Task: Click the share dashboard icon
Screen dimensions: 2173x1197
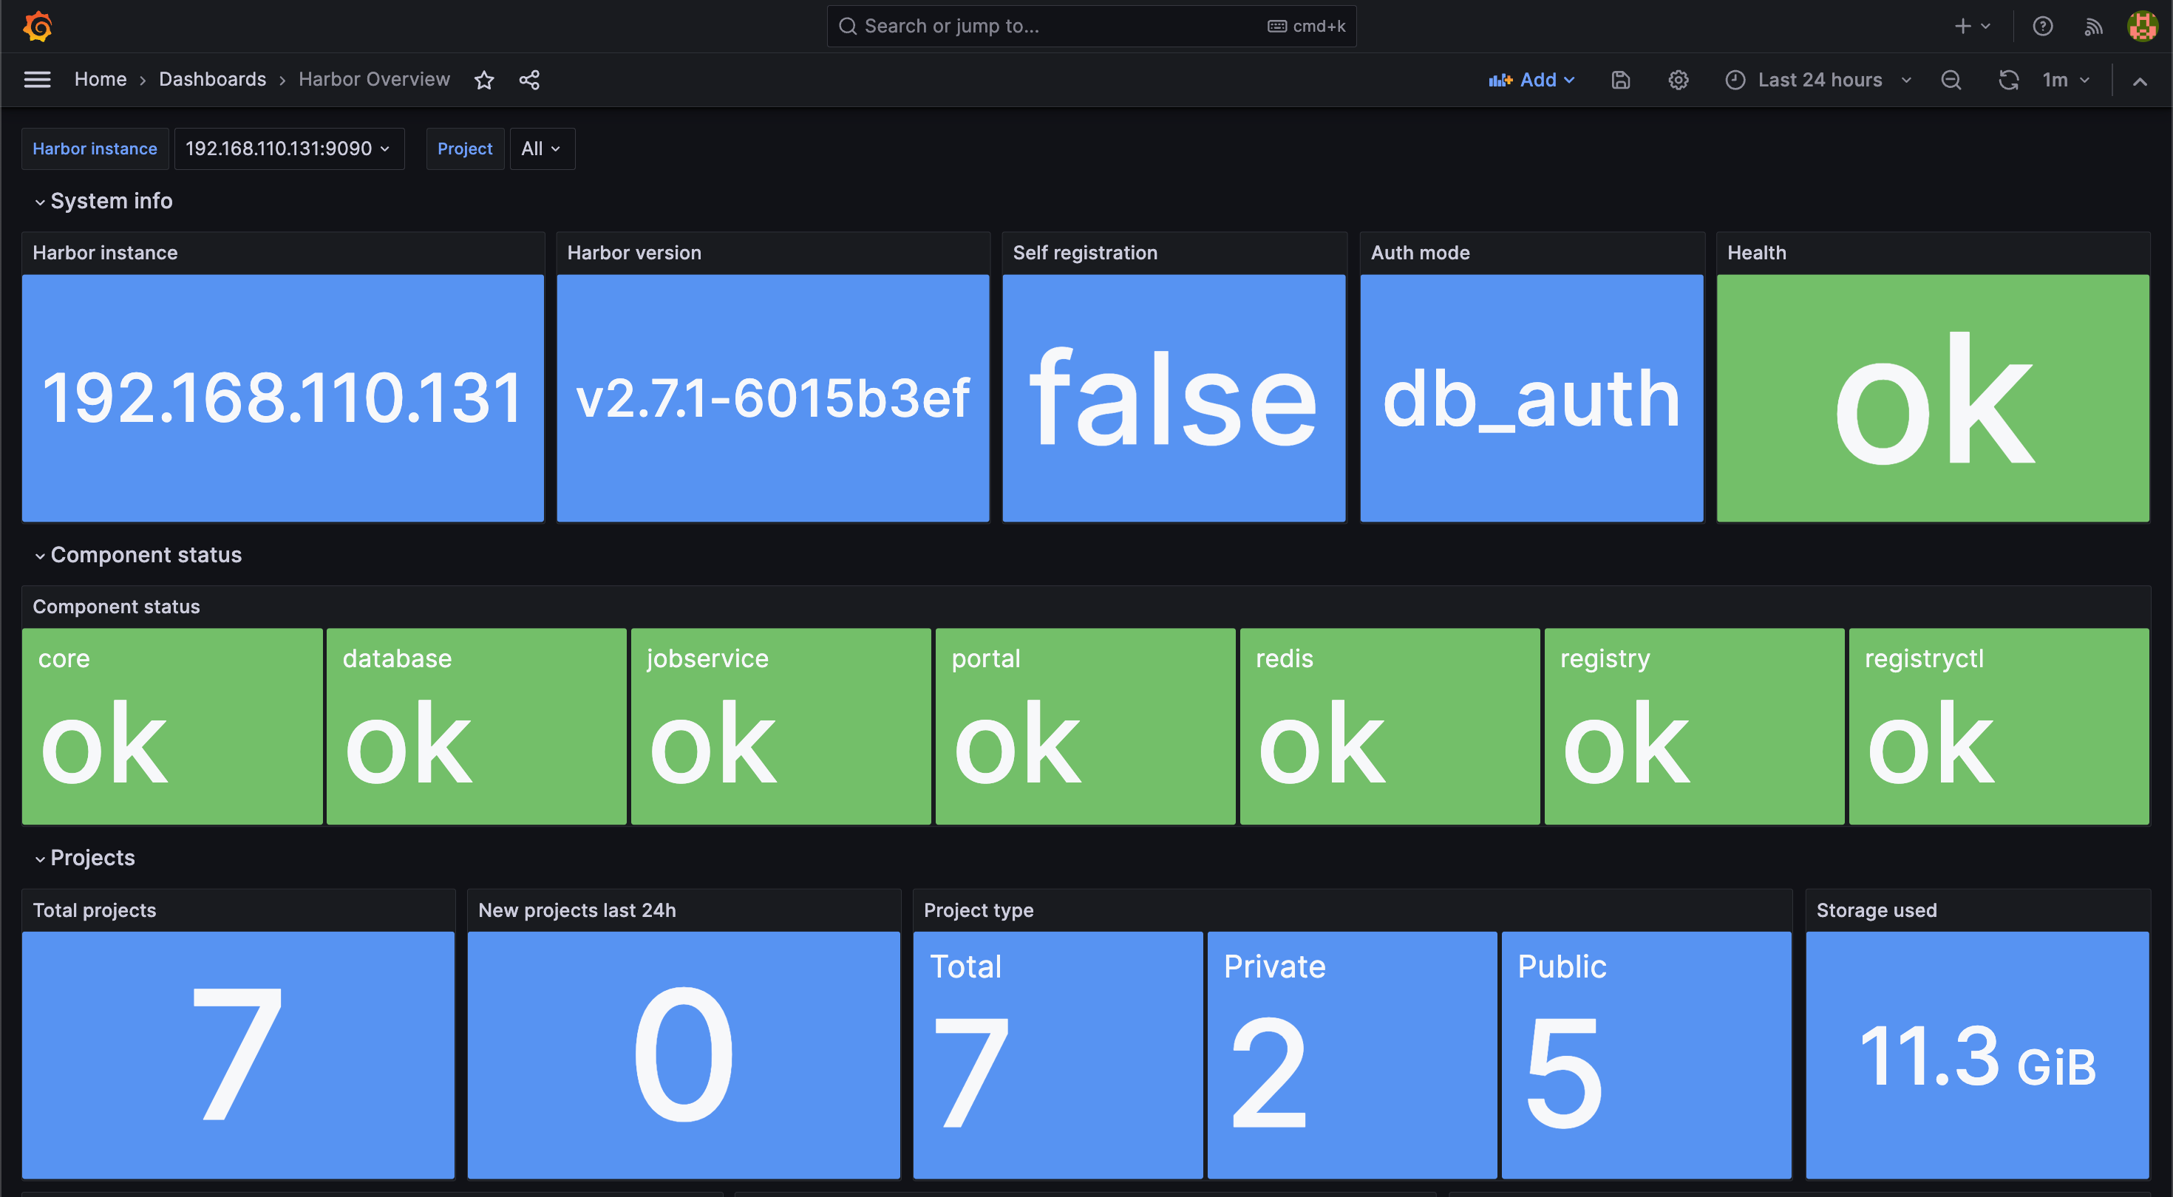Action: click(529, 80)
